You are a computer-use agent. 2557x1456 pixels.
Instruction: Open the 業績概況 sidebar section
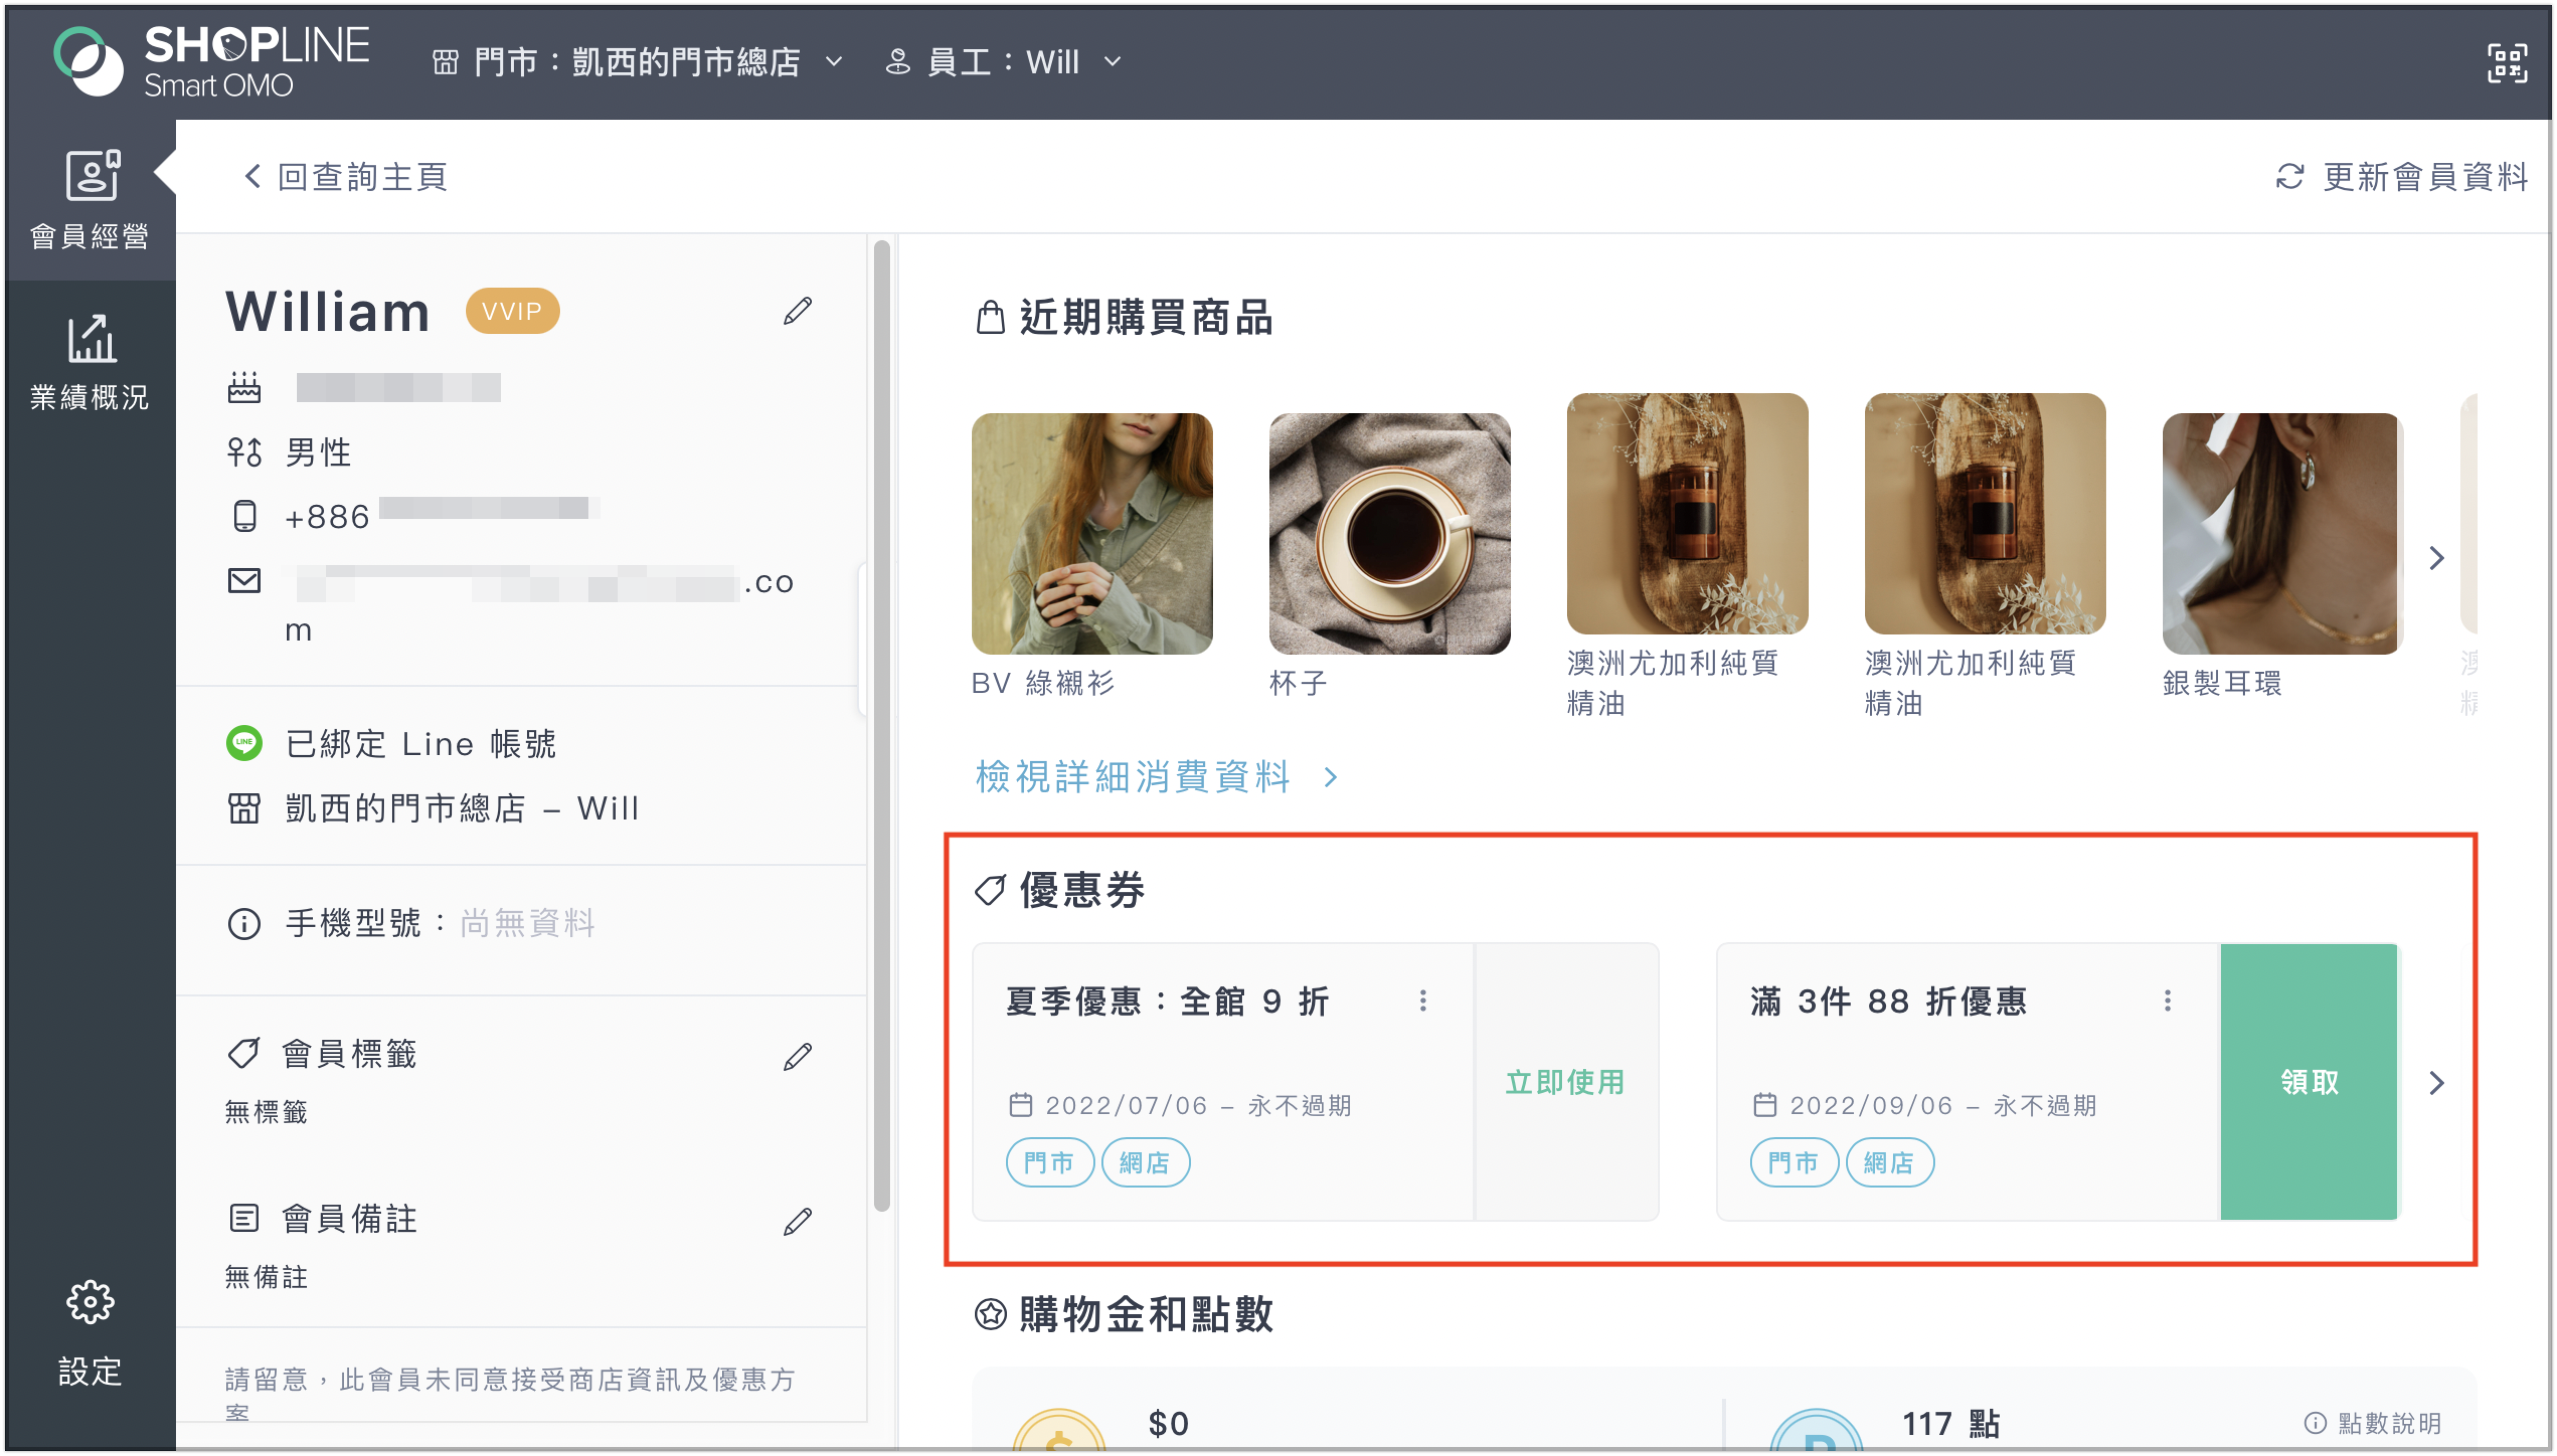point(90,362)
